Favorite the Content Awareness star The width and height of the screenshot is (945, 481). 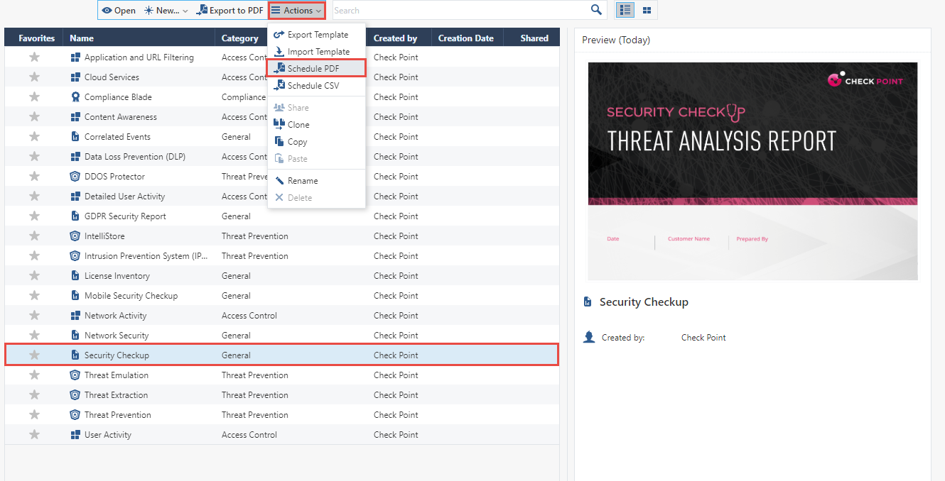(x=34, y=116)
